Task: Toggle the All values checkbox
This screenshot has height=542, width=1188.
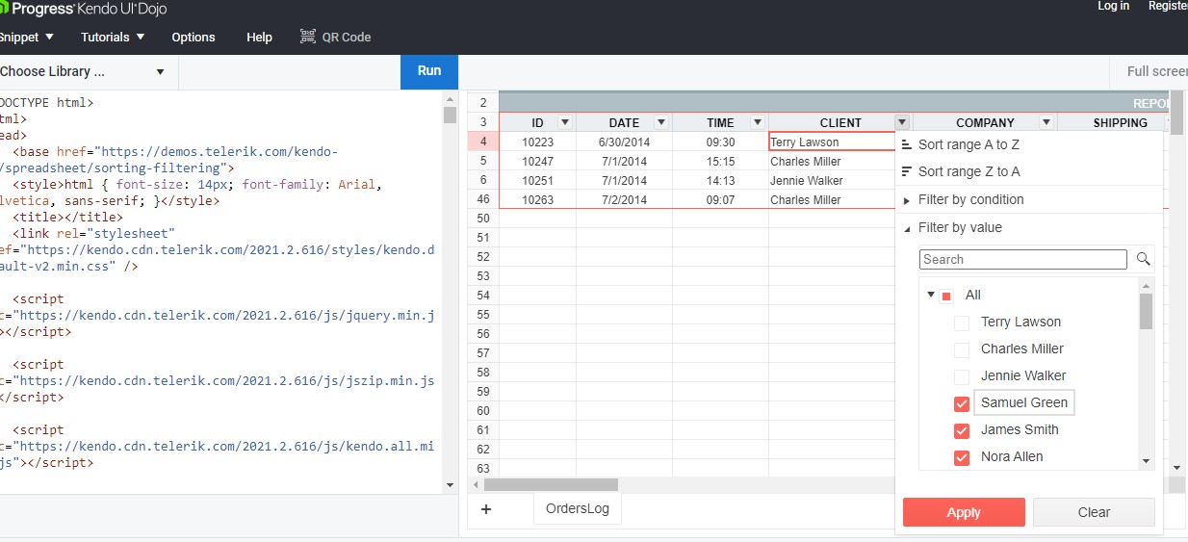Action: pyautogui.click(x=946, y=296)
